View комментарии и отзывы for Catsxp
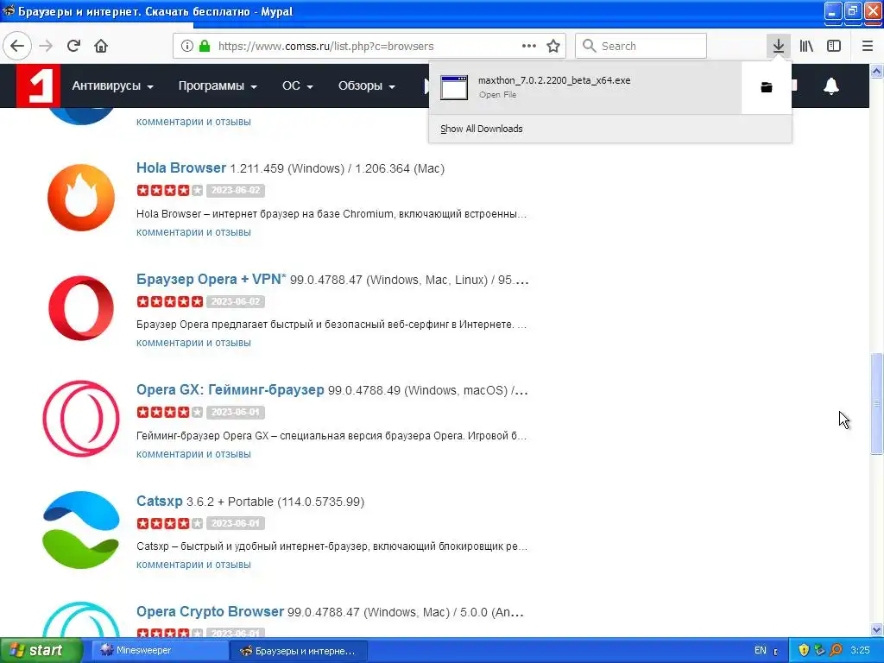The height and width of the screenshot is (663, 884). click(x=193, y=565)
